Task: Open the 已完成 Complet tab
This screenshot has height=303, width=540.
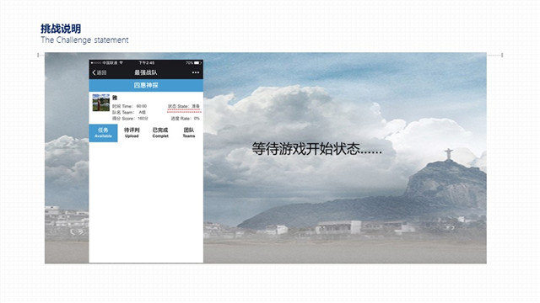Action: (x=160, y=133)
